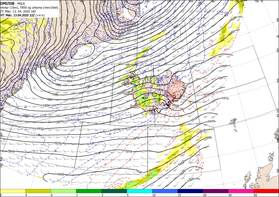Pick the cyan precipitation legend swatch
This screenshot has height=197, width=279.
(139, 191)
